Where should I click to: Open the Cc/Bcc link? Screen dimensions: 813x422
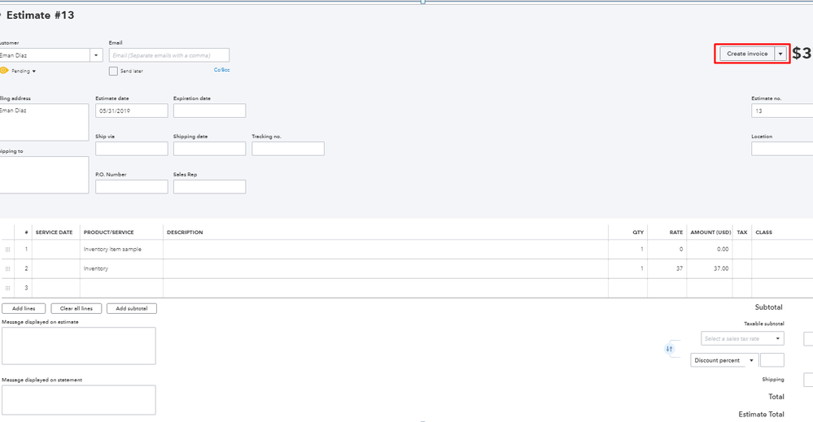coord(221,69)
